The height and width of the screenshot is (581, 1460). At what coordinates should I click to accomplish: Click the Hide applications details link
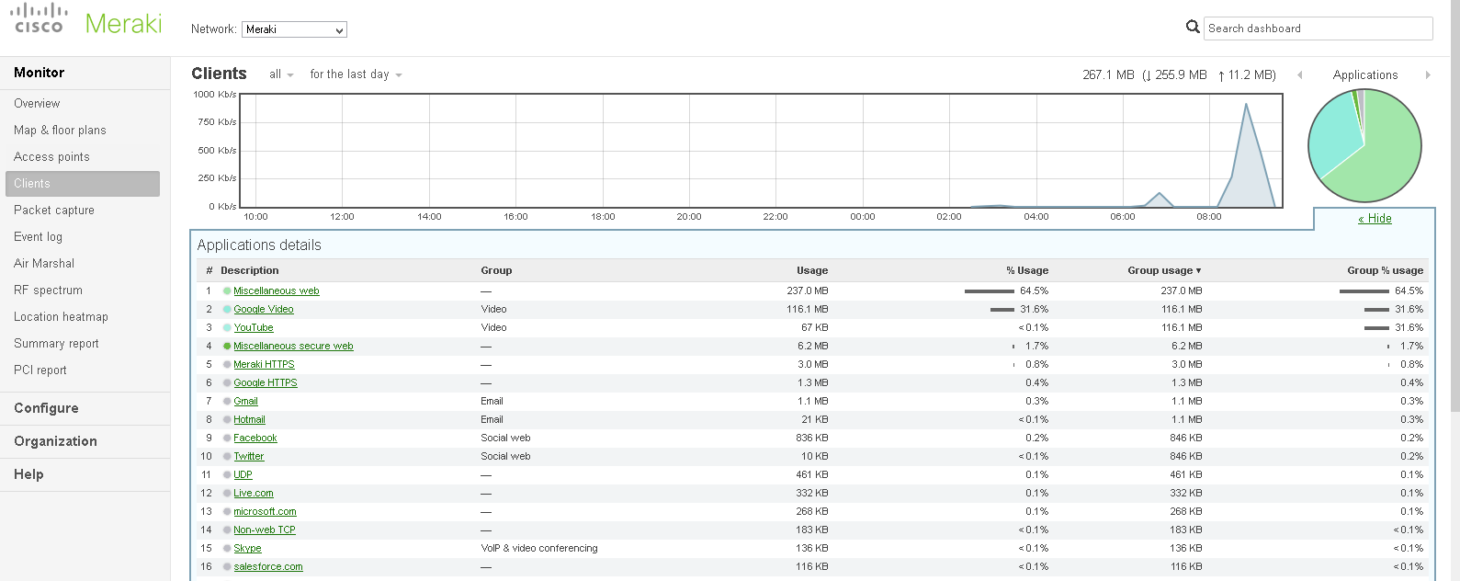pyautogui.click(x=1375, y=219)
